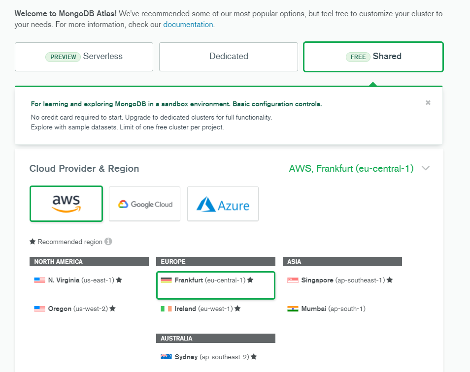Select N. Virginia (us-east-1) region

(x=81, y=280)
